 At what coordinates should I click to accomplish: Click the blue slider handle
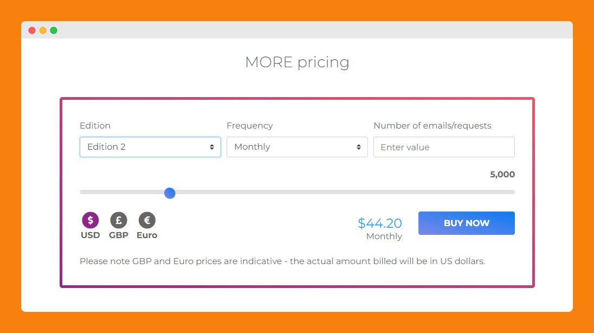[x=170, y=193]
